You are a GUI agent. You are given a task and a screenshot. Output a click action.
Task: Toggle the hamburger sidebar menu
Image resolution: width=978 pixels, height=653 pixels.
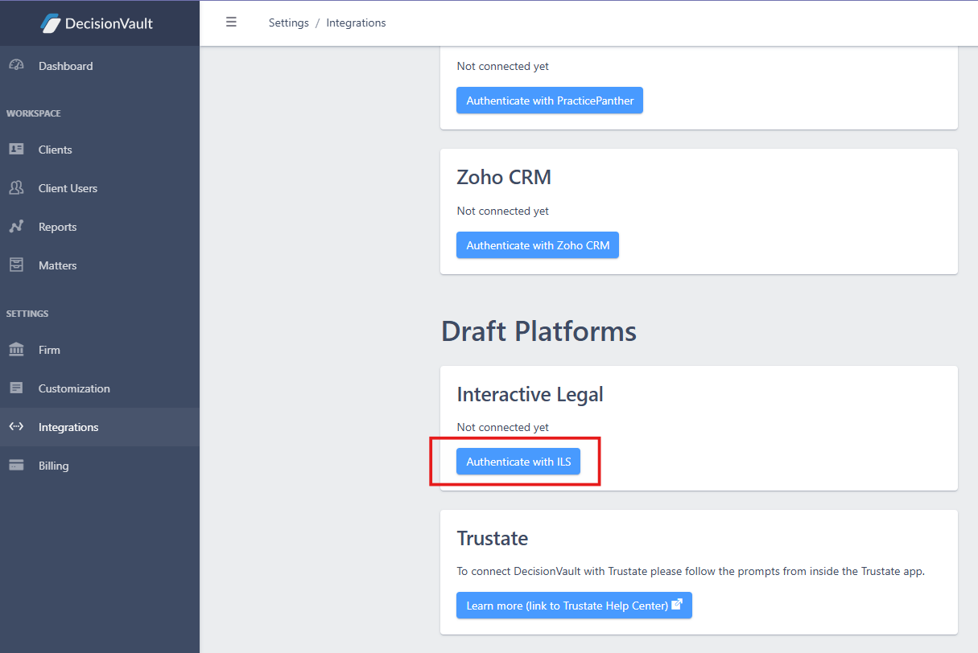tap(231, 23)
